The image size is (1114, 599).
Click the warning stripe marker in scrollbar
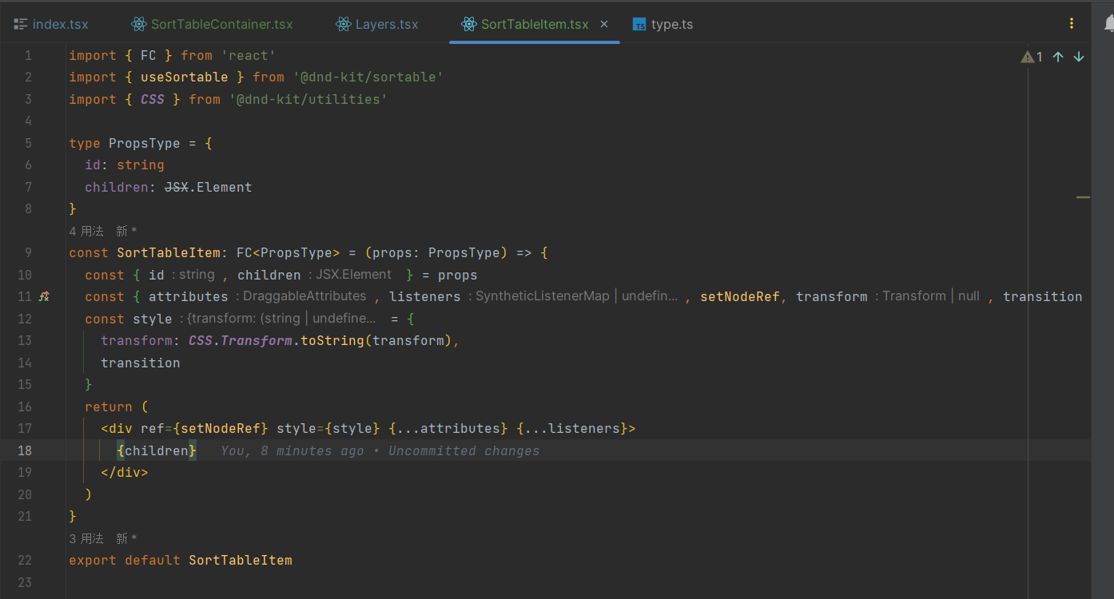click(1083, 196)
